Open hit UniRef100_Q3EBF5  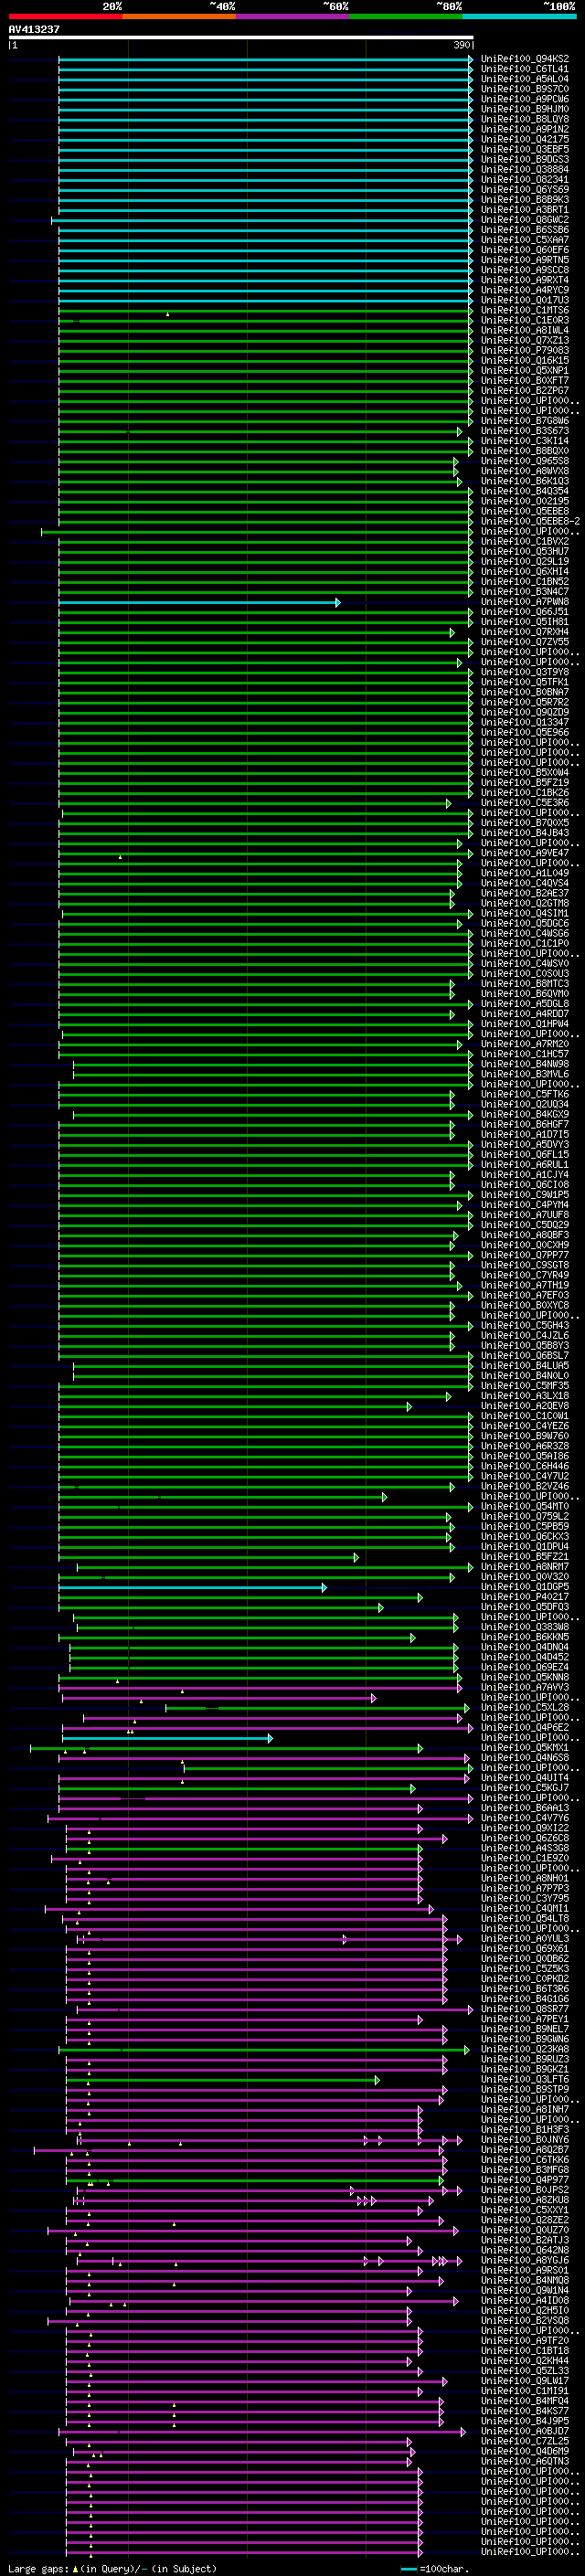(x=525, y=149)
